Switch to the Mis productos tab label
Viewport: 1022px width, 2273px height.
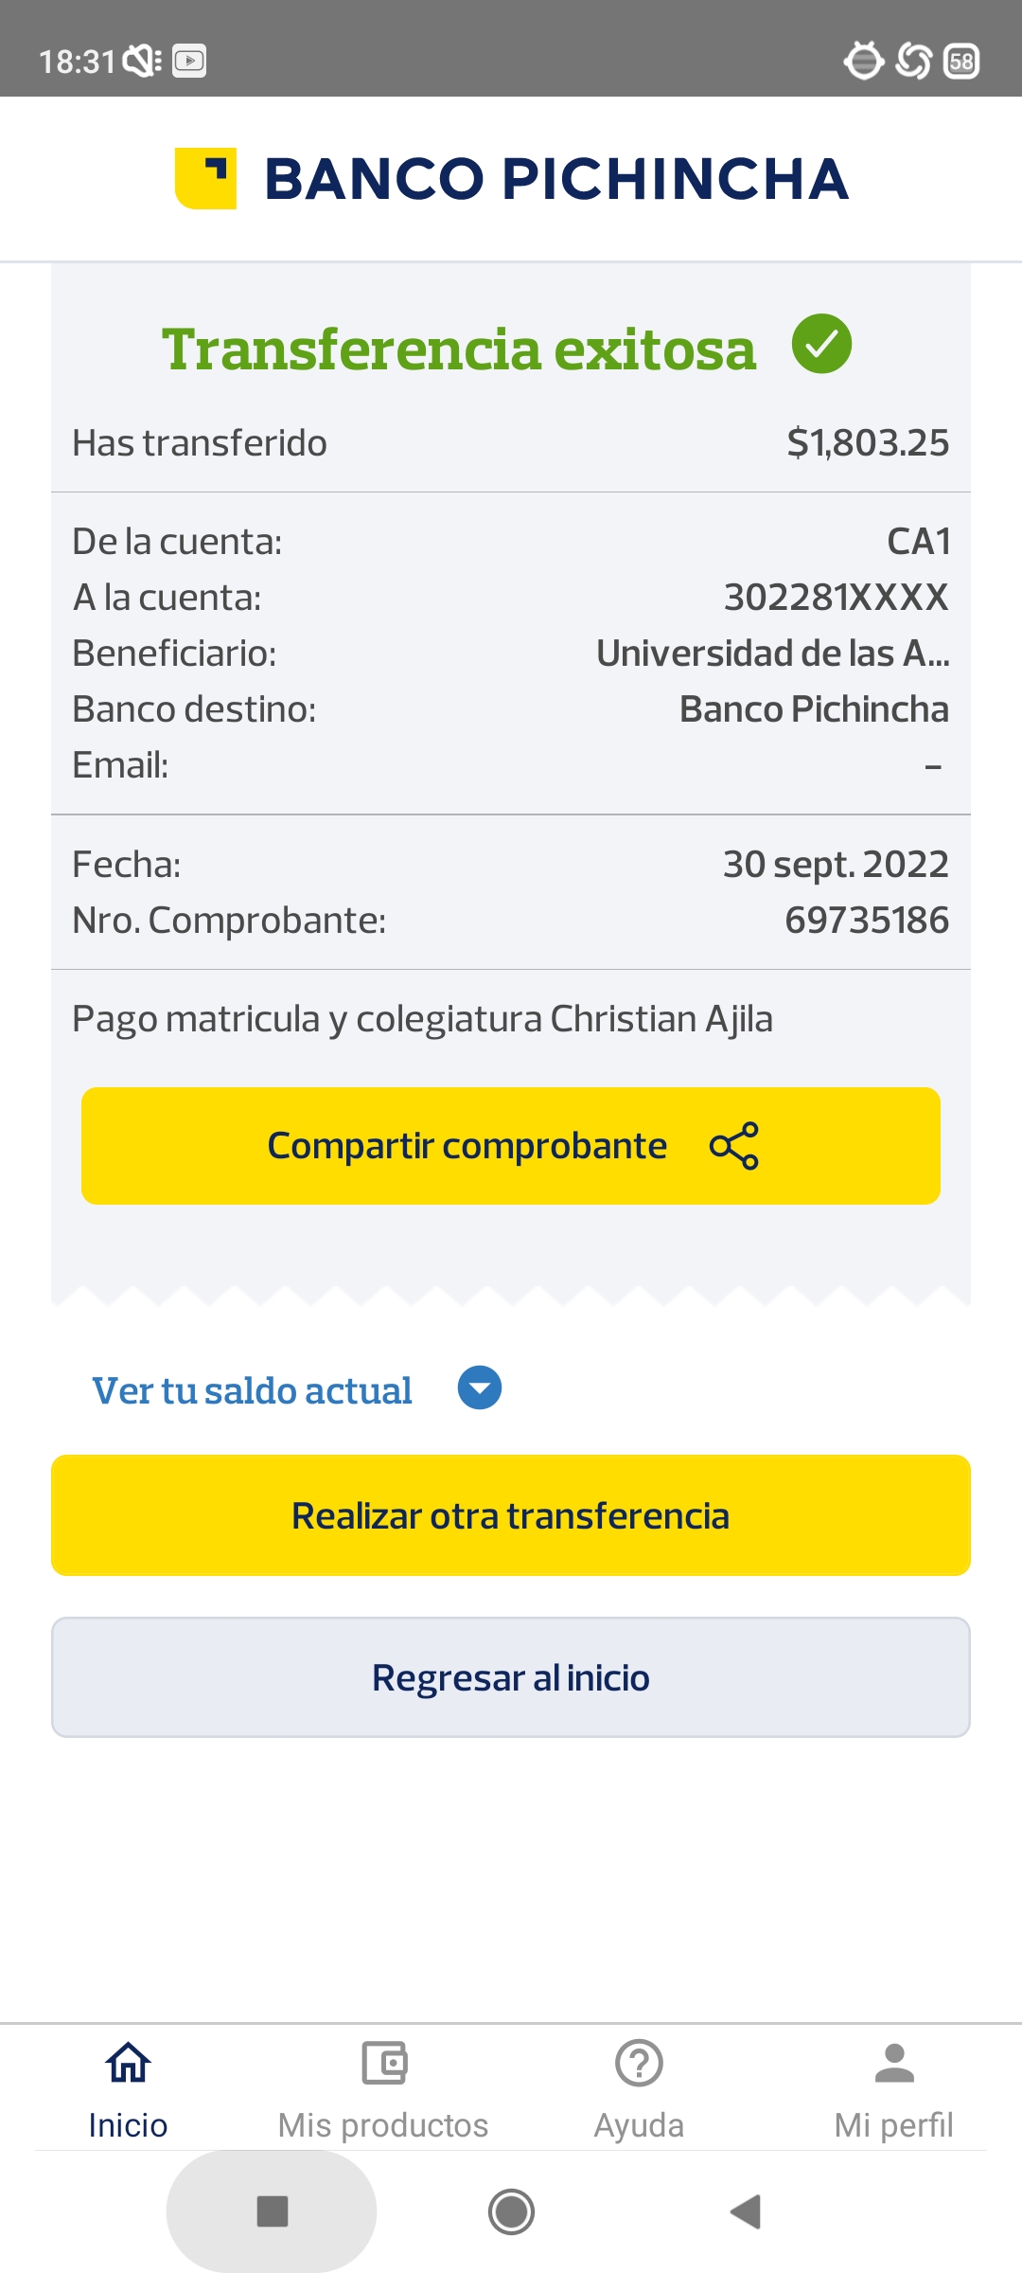383,2125
